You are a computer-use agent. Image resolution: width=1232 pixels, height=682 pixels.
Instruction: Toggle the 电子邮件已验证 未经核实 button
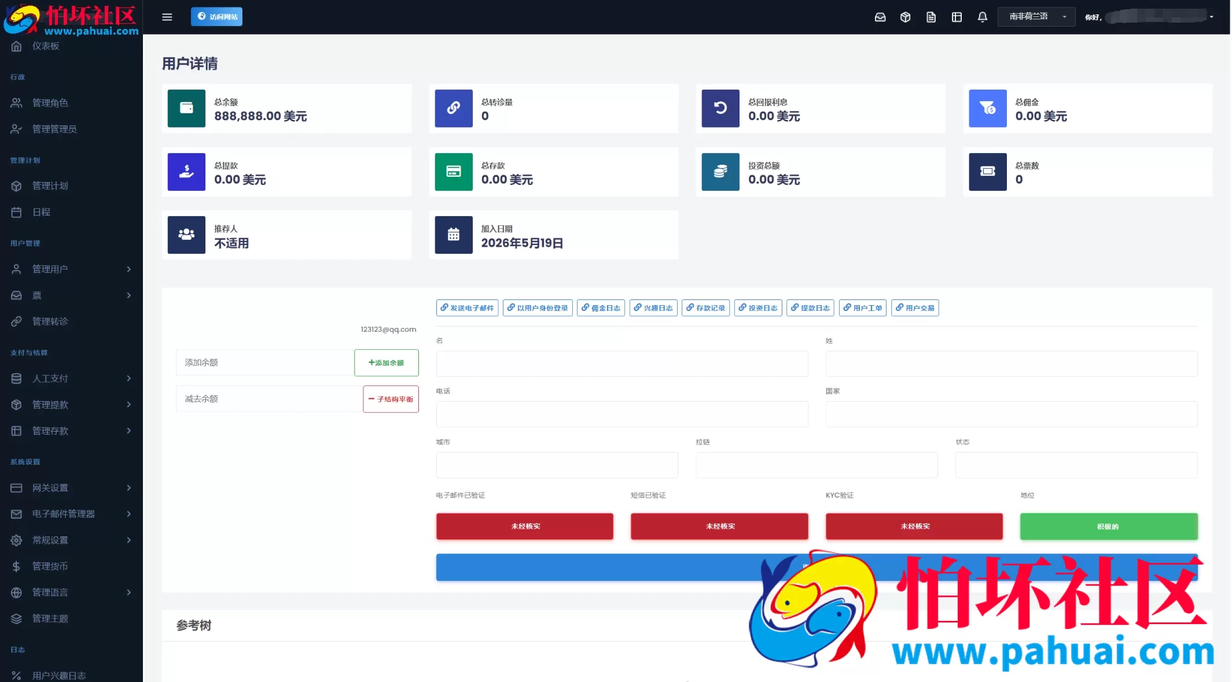[x=525, y=527]
